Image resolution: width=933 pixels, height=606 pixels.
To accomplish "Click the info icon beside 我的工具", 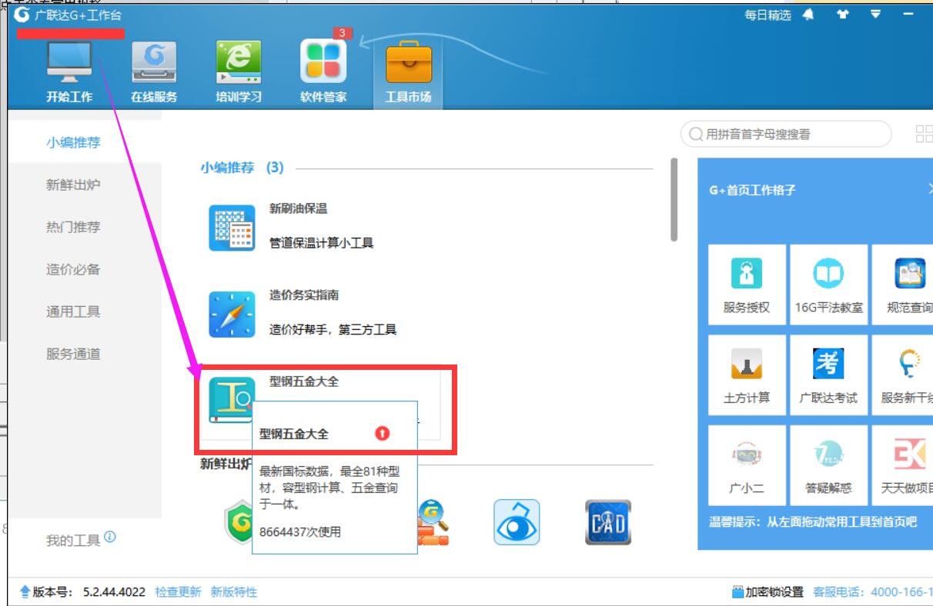I will 110,537.
